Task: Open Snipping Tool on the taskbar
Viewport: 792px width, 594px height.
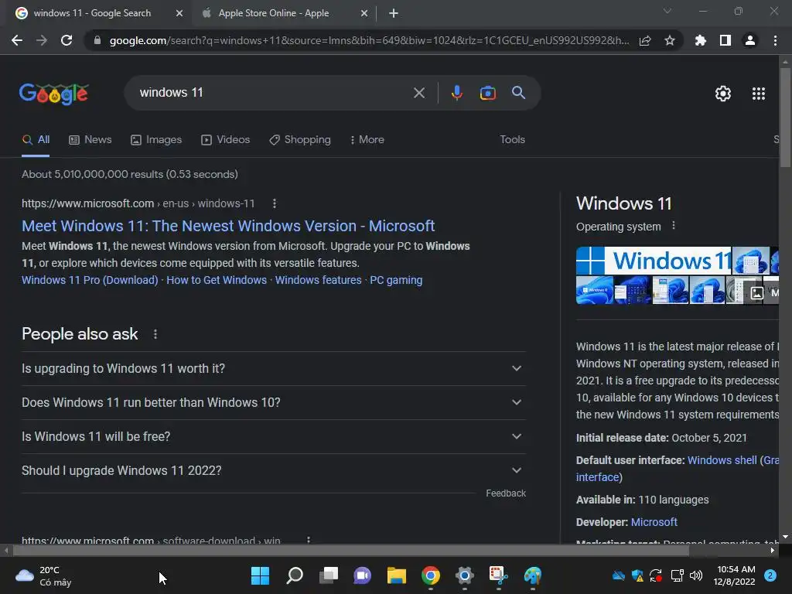Action: coord(499,575)
